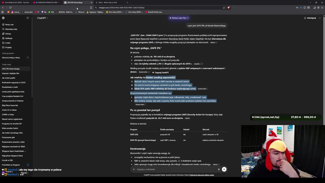
Task: Open Preferencje dotyczące plików cookie link
Action: 202,175
